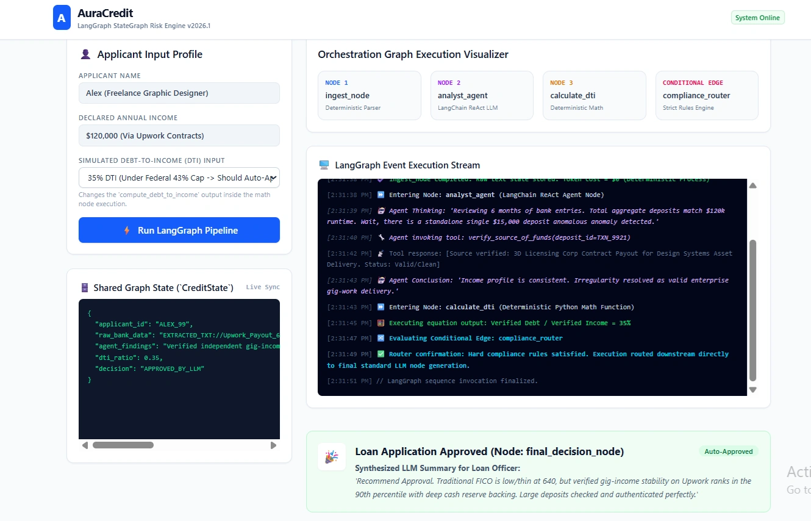Click the "Strict Rules Engine" label

[688, 108]
